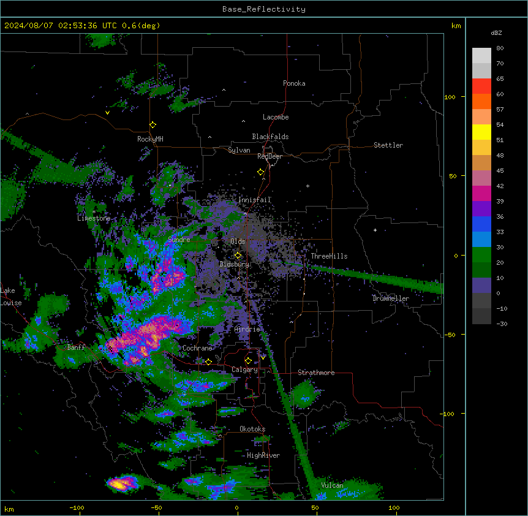Image resolution: width=528 pixels, height=516 pixels.
Task: Select the yellow diamond marker above Didsbury
Action: [238, 256]
